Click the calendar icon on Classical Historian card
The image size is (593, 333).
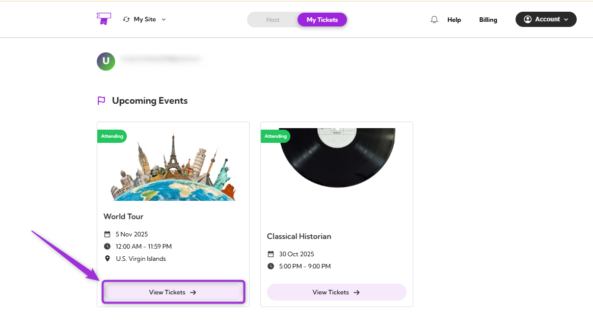pyautogui.click(x=271, y=254)
